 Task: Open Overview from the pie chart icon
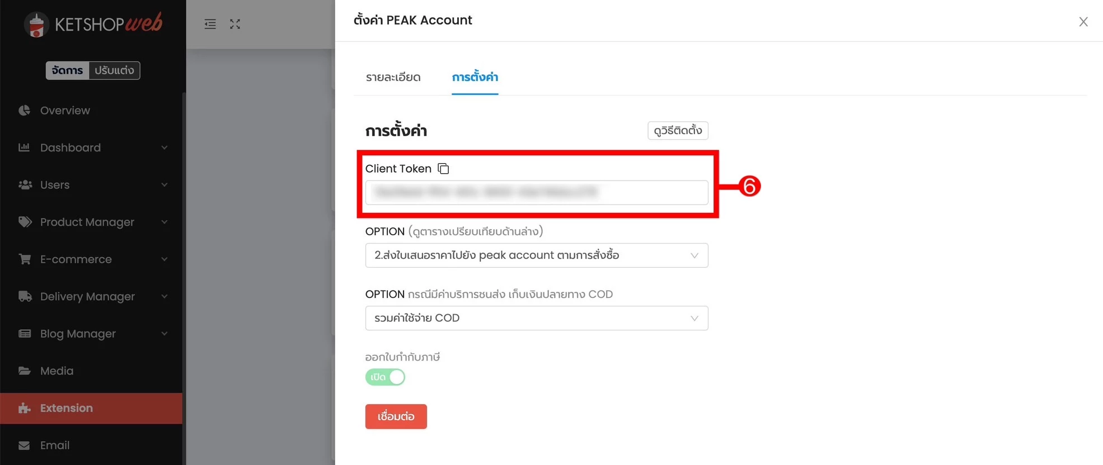click(x=24, y=110)
